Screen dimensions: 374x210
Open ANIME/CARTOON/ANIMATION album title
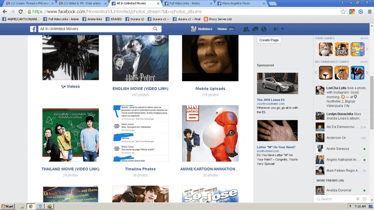click(210, 169)
